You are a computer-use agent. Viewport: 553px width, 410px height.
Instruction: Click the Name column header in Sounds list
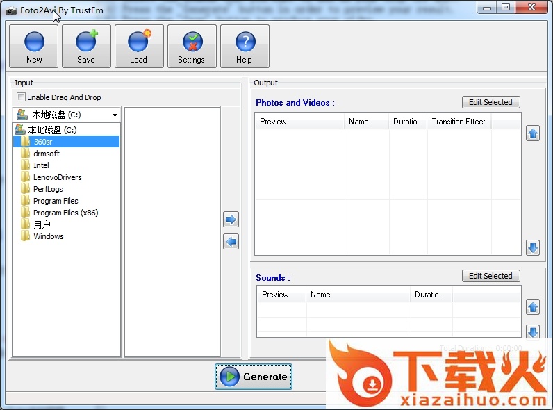[x=358, y=294]
